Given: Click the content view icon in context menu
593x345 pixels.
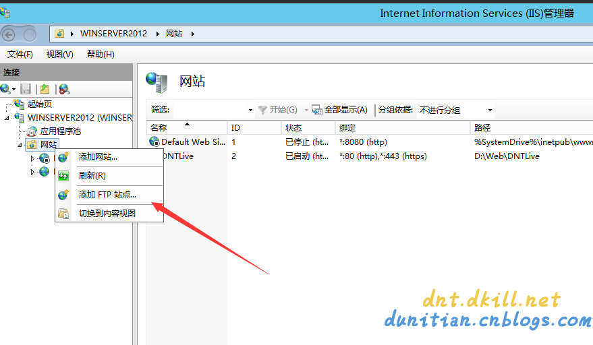Looking at the screenshot, I should coord(63,214).
